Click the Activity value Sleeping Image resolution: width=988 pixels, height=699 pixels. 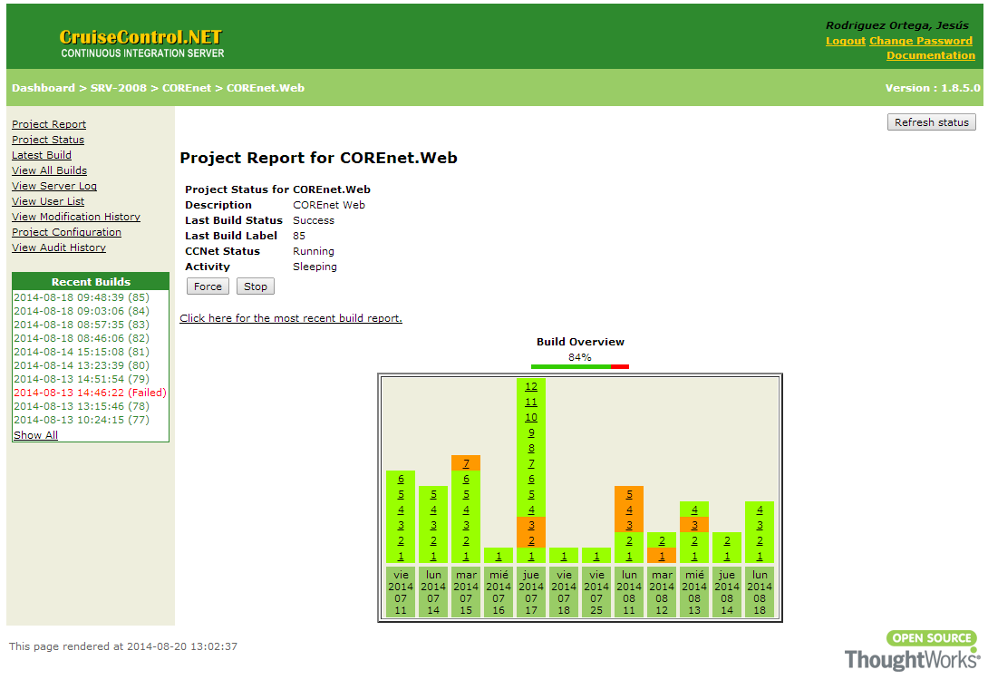click(315, 267)
